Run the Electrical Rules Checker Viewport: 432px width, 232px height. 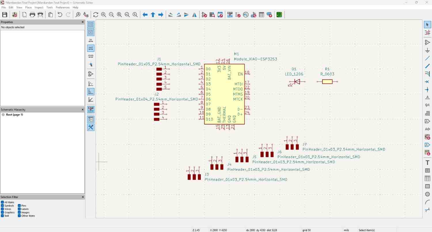click(x=238, y=15)
